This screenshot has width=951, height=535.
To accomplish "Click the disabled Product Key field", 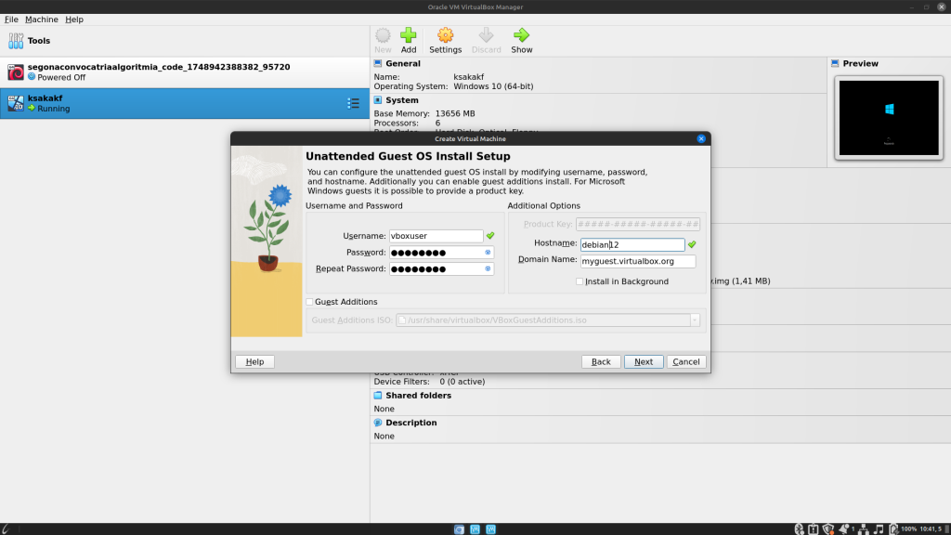I will tap(637, 225).
